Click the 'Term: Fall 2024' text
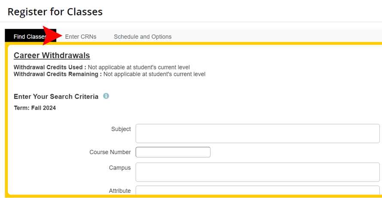The image size is (382, 198). (35, 108)
